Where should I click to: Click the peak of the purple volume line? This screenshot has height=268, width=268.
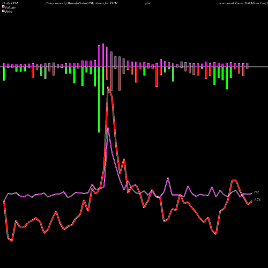[x=108, y=128]
